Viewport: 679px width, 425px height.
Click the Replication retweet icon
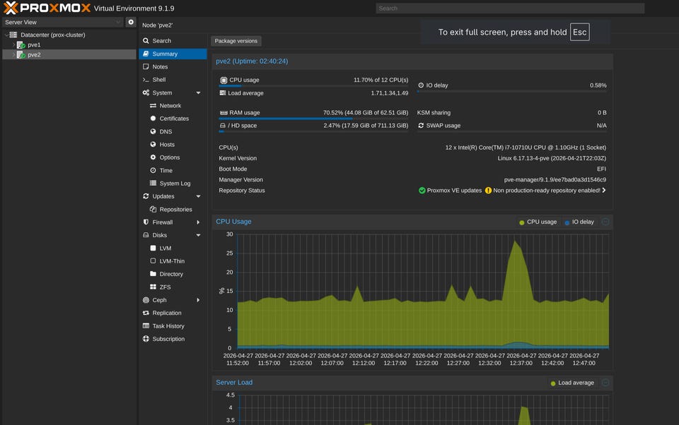(x=146, y=313)
